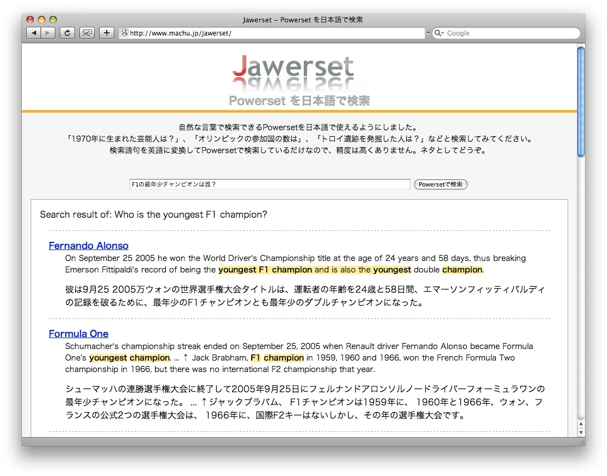Click the window resize grip corner
The image size is (607, 476).
[x=581, y=442]
